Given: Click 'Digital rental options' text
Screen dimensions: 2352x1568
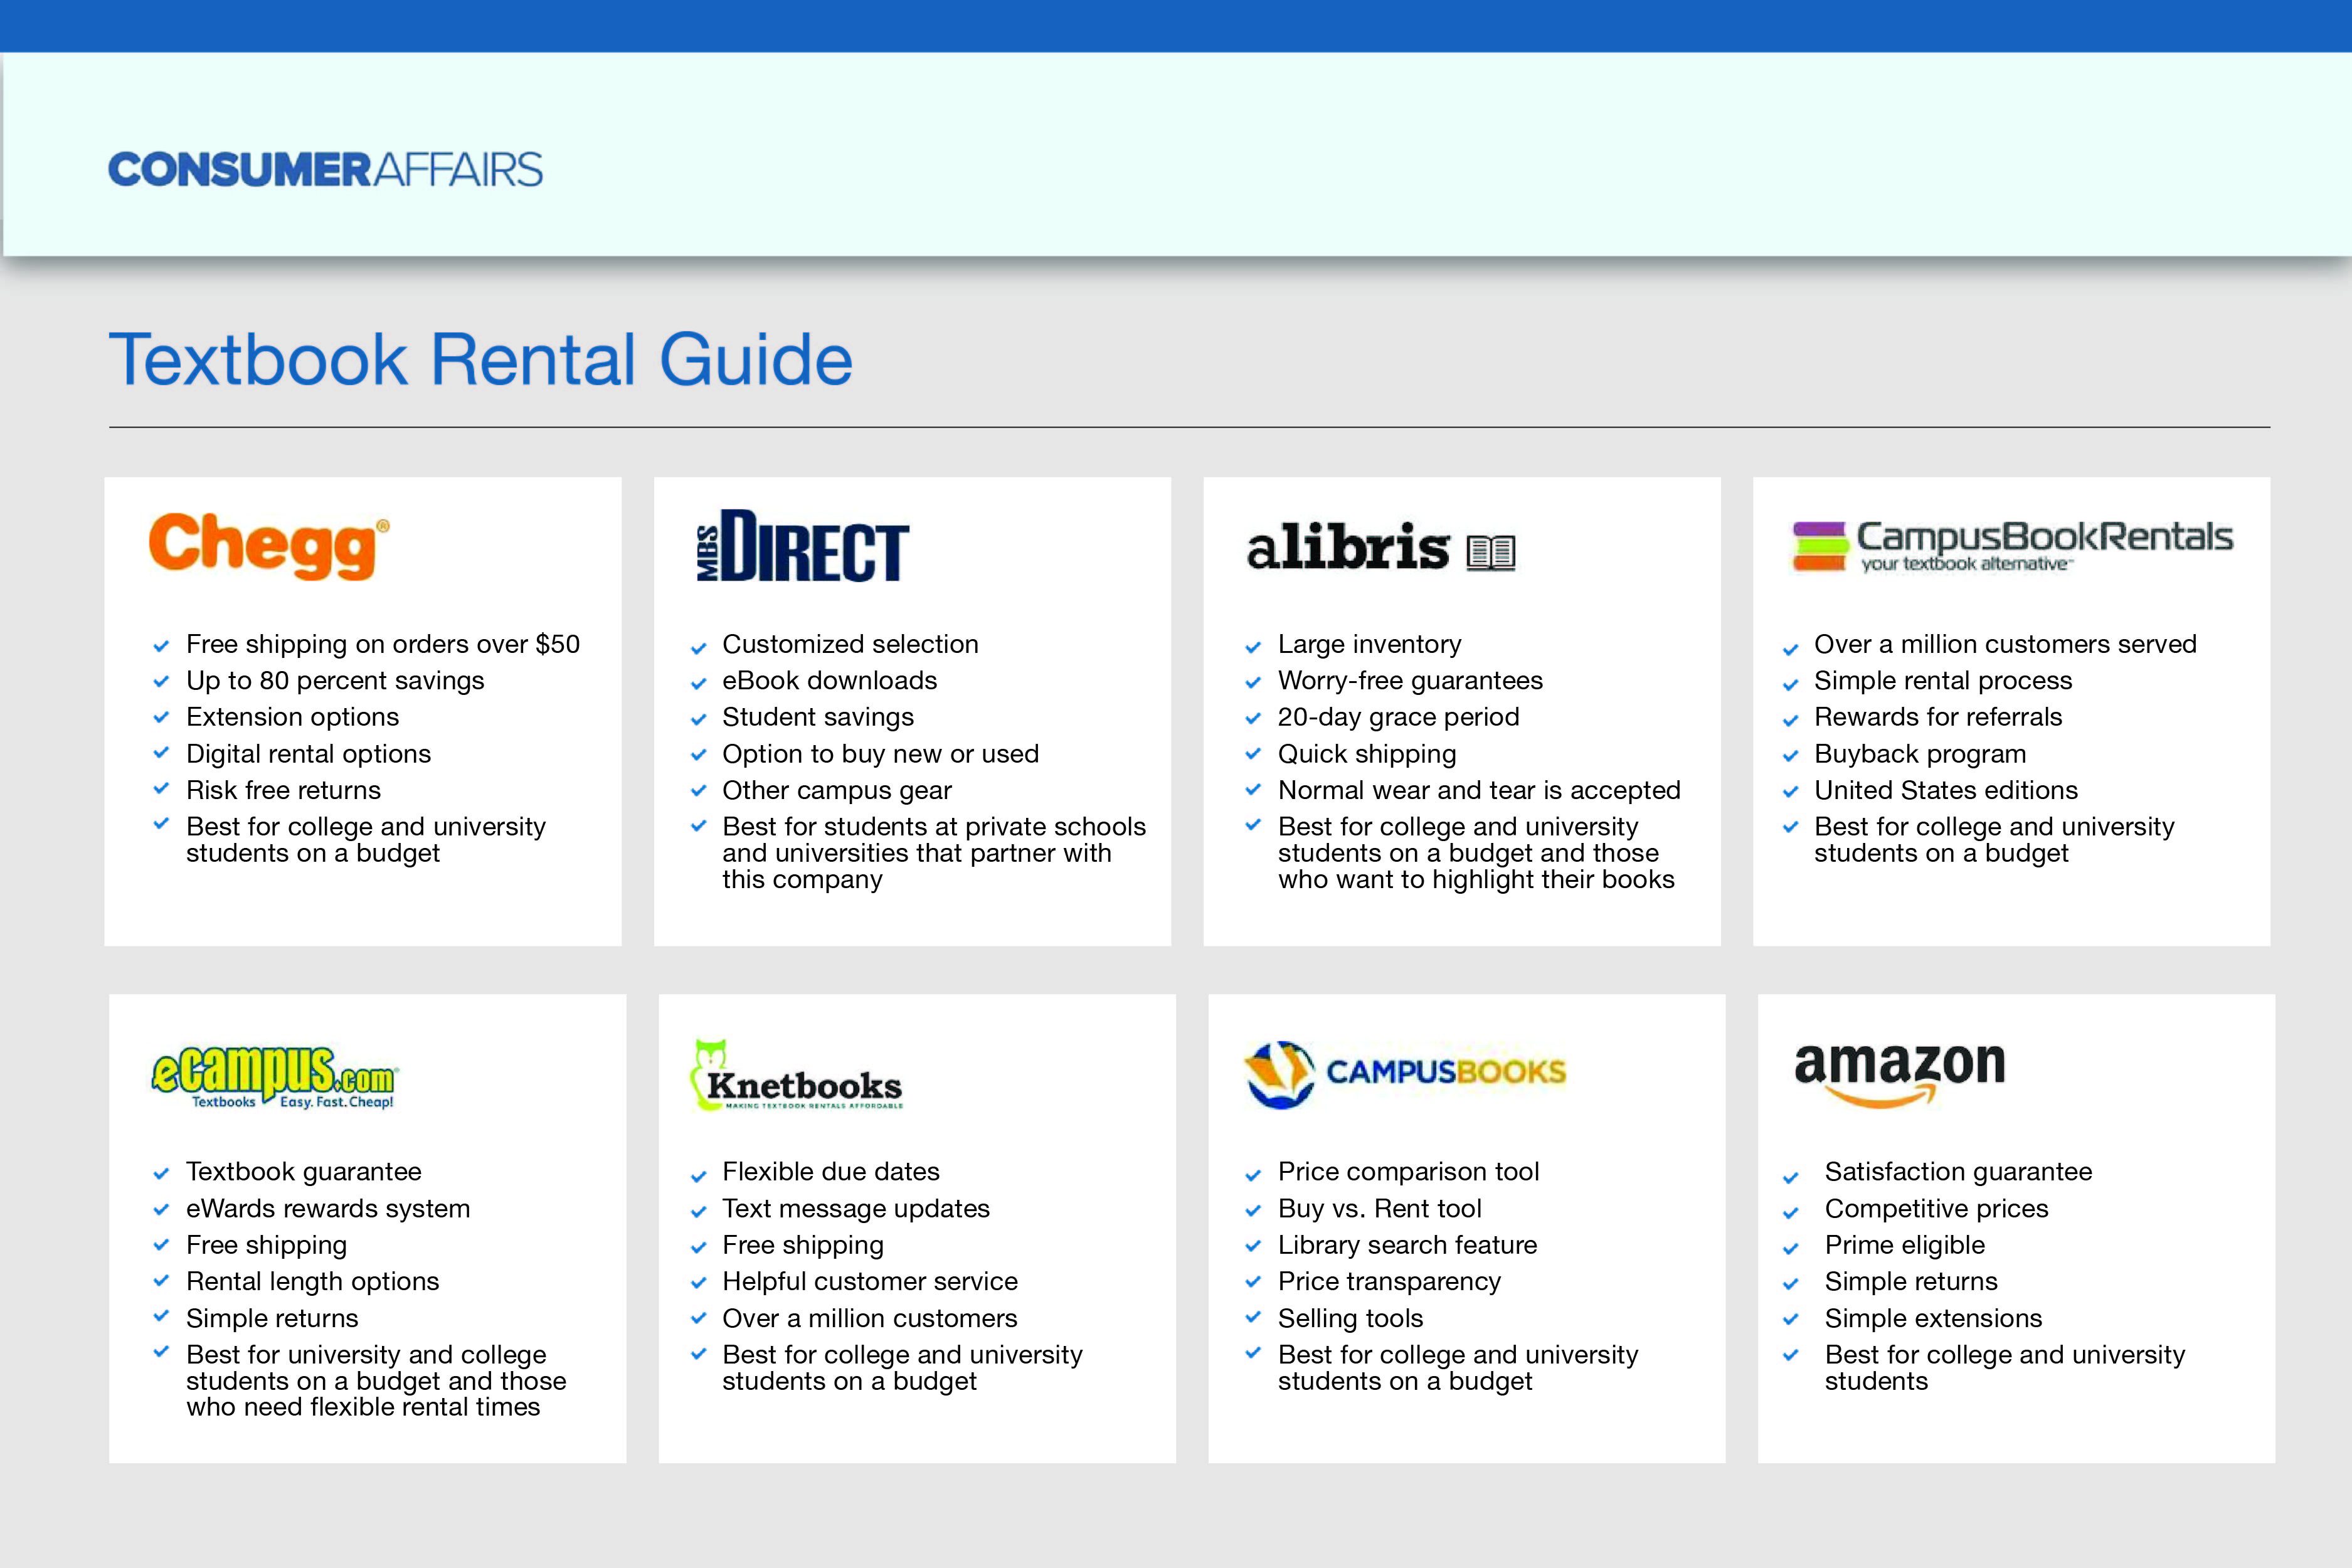Looking at the screenshot, I should coord(308,754).
